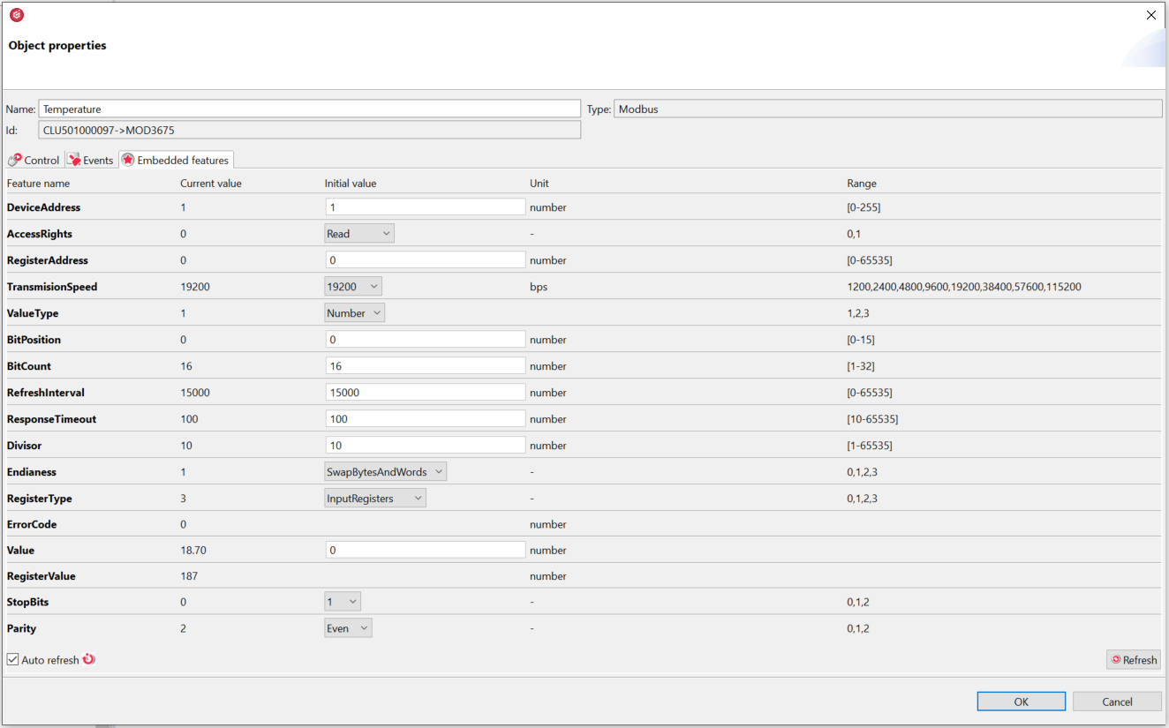Viewport: 1169px width, 728px height.
Task: Click the Type field showing Modbus
Action: click(888, 109)
